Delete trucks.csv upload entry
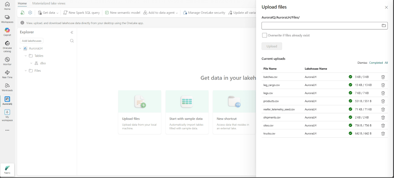Image resolution: width=394 pixels, height=178 pixels. pyautogui.click(x=383, y=134)
